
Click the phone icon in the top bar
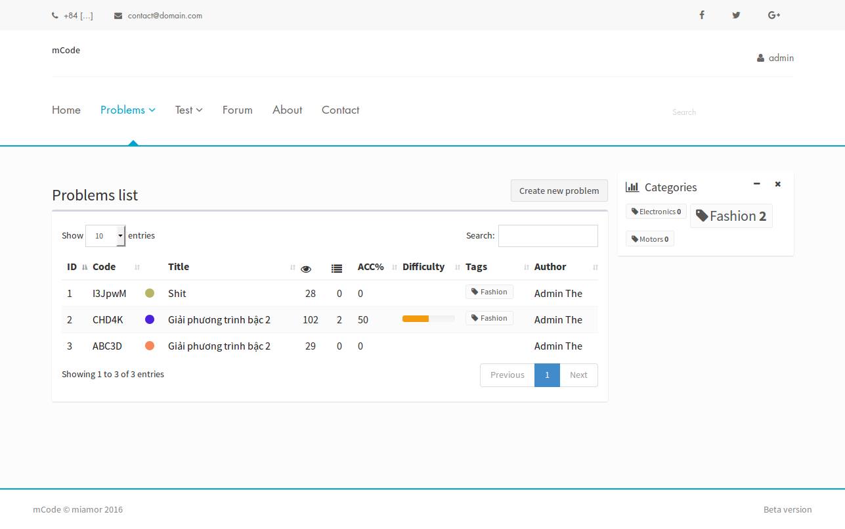tap(55, 16)
